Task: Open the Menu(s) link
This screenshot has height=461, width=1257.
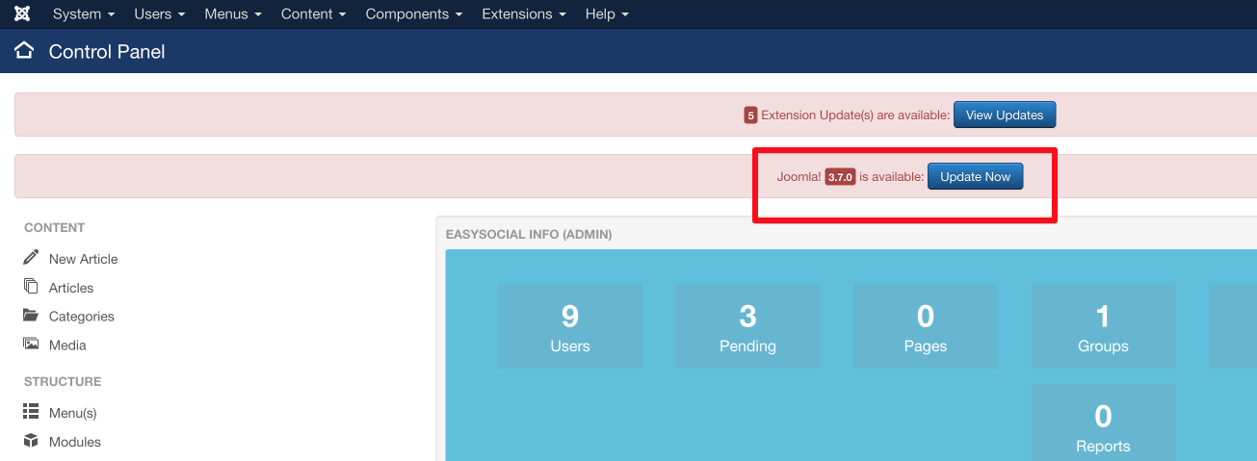Action: tap(73, 413)
